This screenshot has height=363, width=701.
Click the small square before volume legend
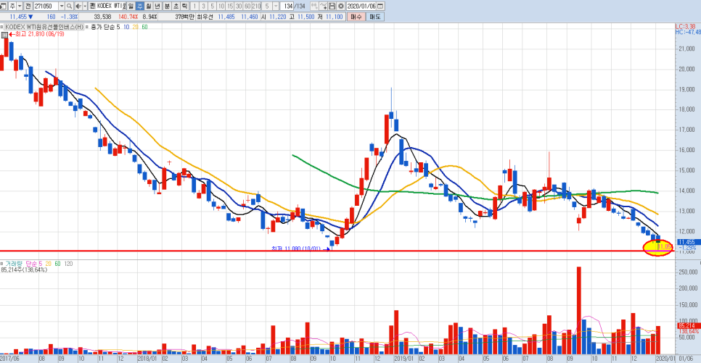pyautogui.click(x=1, y=264)
